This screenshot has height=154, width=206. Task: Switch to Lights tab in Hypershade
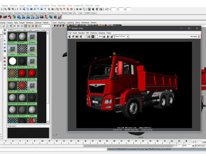click(30, 30)
